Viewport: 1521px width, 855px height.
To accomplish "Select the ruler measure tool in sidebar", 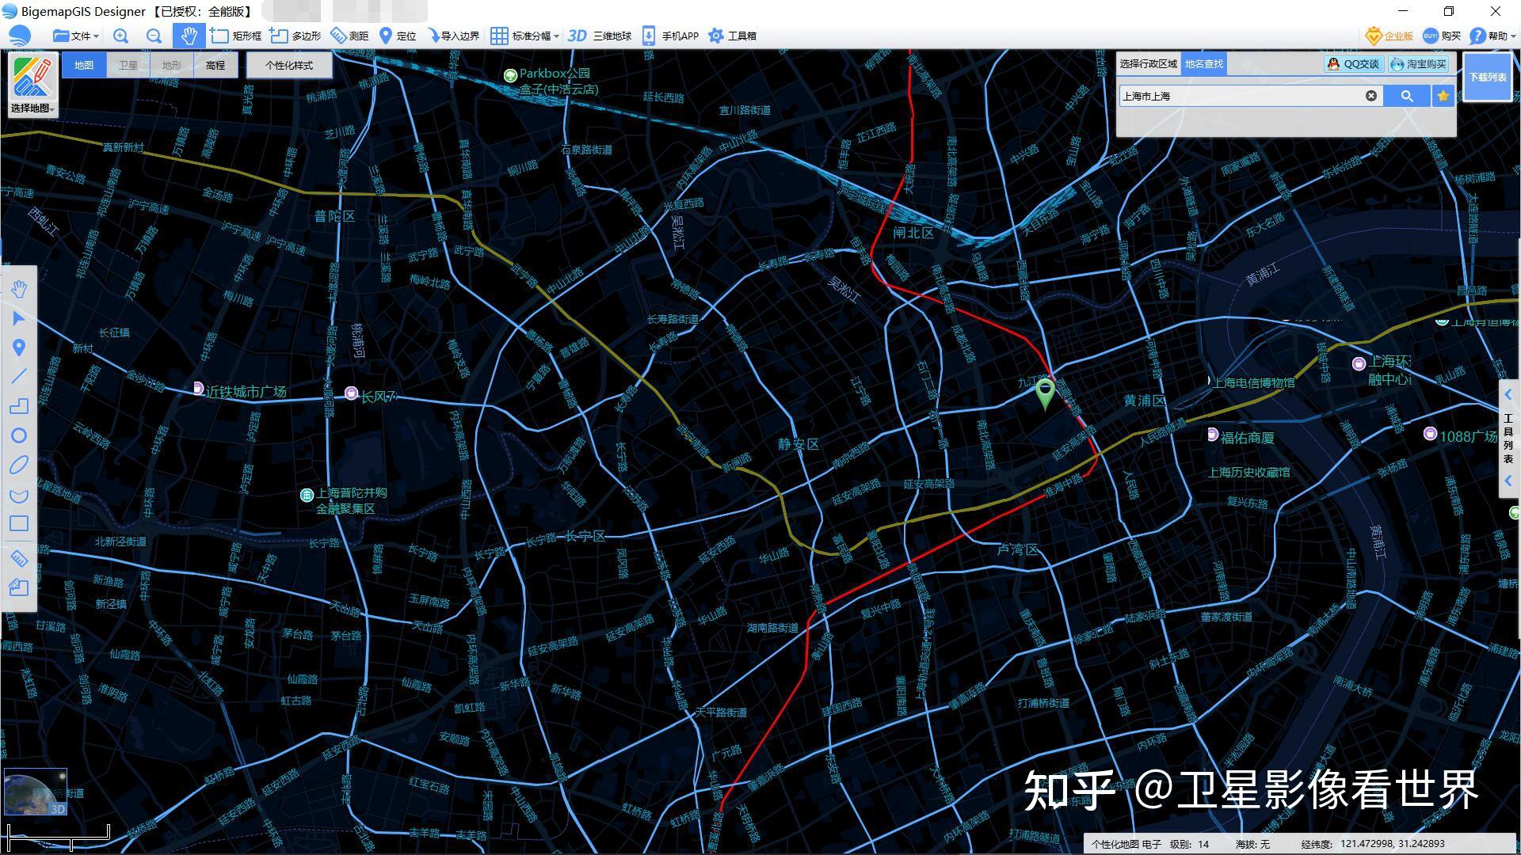I will [x=19, y=559].
